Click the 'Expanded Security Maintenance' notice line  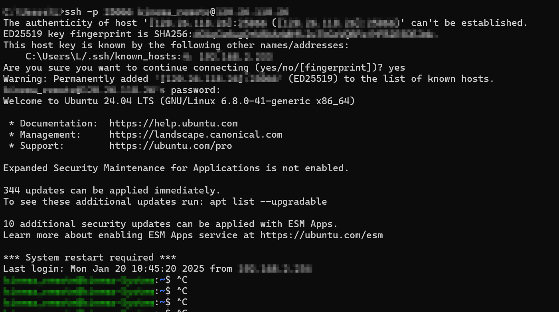pyautogui.click(x=176, y=168)
